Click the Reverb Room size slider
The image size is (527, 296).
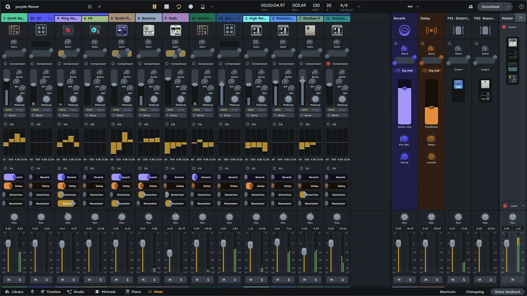pyautogui.click(x=404, y=102)
